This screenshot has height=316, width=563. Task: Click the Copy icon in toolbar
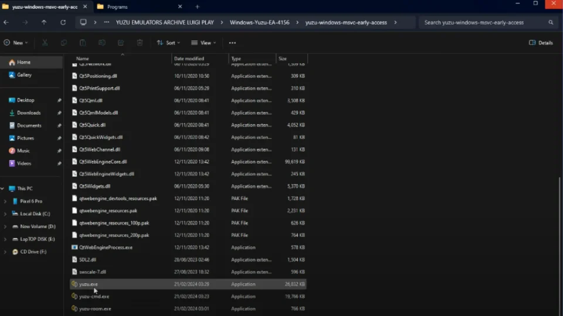pyautogui.click(x=64, y=43)
